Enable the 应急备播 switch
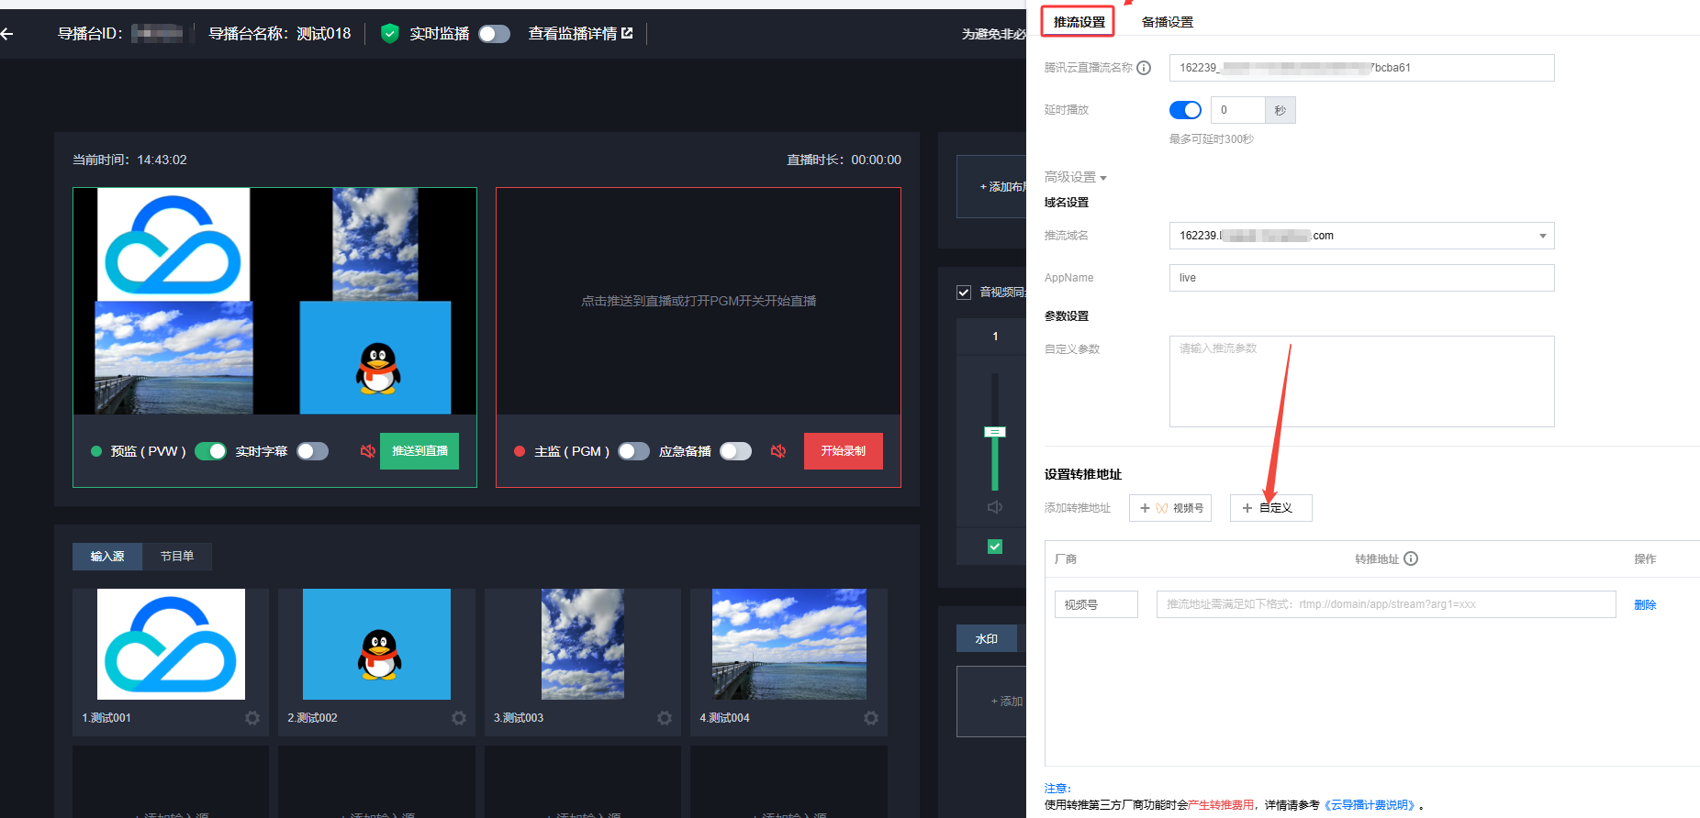 point(735,451)
